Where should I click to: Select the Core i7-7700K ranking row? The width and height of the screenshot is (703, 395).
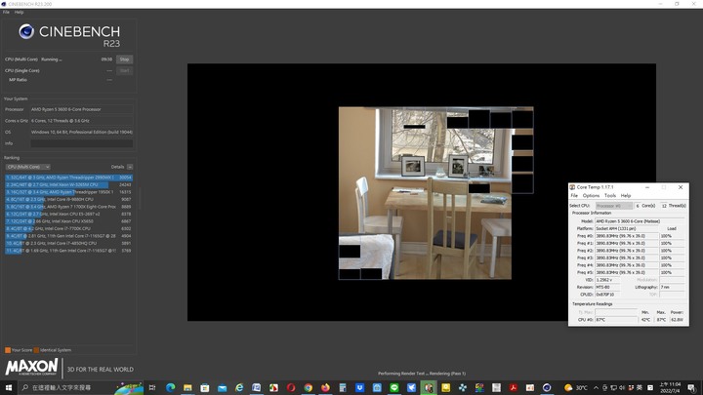point(68,228)
